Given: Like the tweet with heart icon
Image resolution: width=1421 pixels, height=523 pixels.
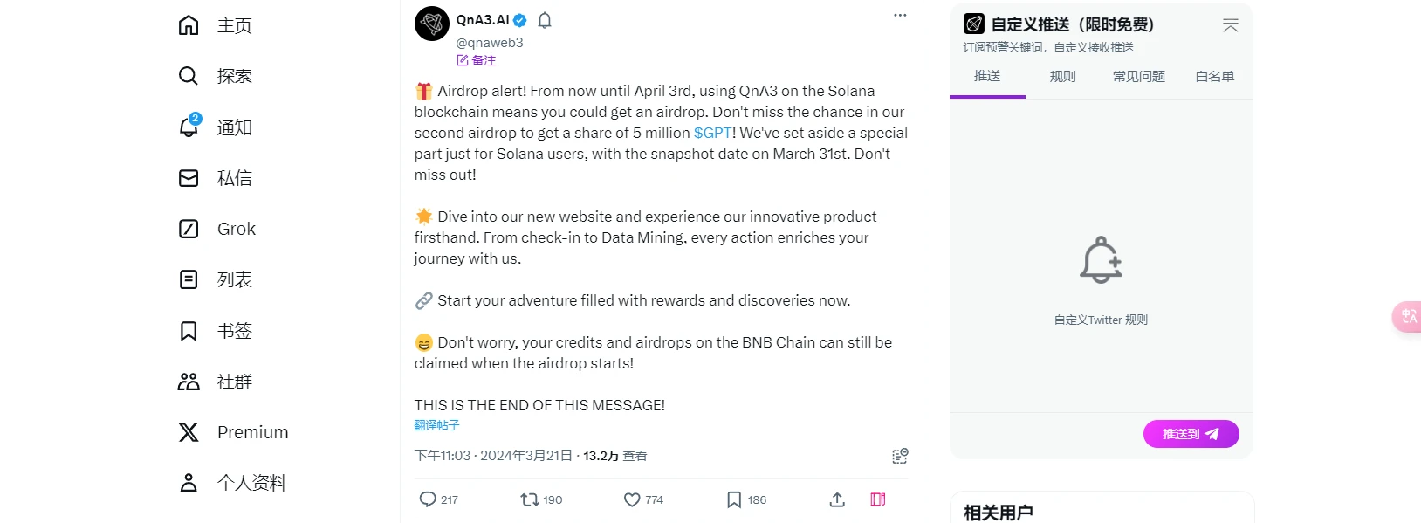Looking at the screenshot, I should [x=632, y=499].
